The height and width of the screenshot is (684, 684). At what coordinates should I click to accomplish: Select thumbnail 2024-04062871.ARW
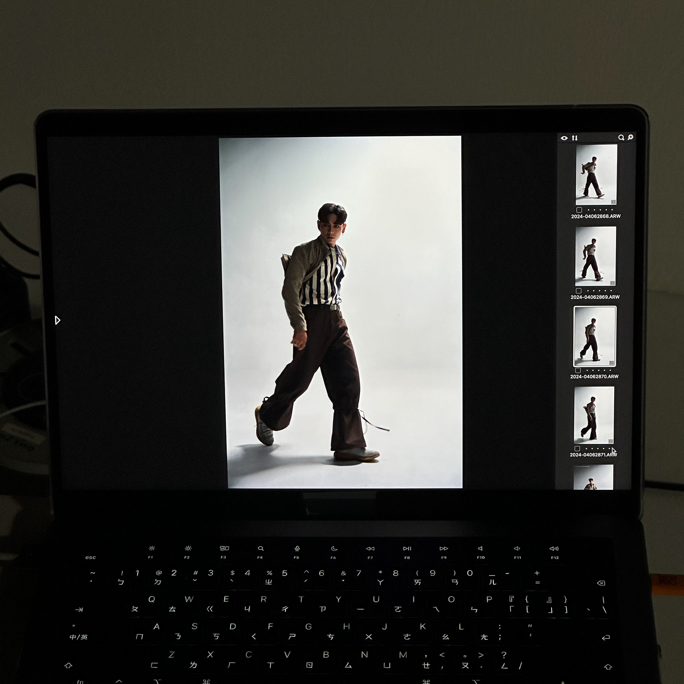594,415
